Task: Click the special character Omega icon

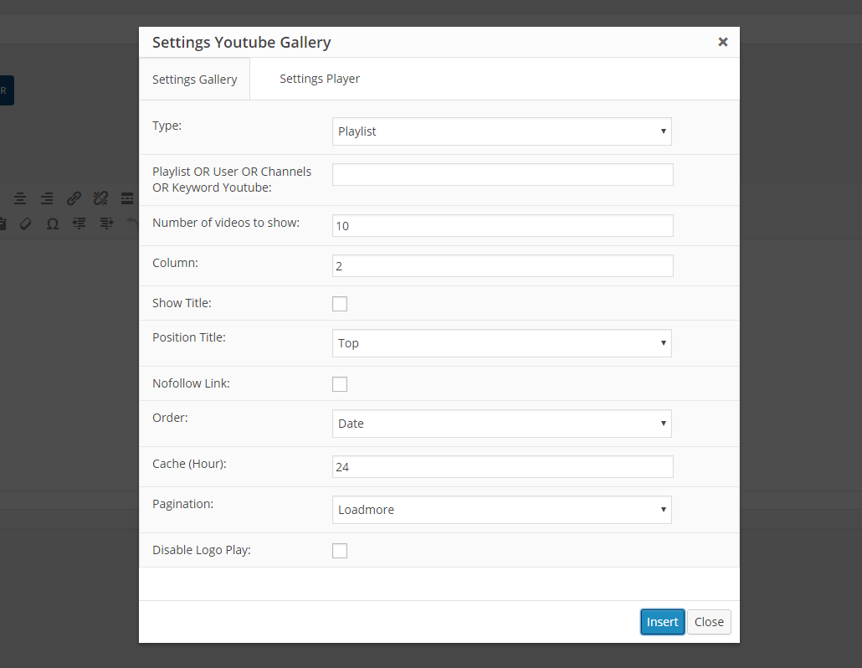Action: 52,224
